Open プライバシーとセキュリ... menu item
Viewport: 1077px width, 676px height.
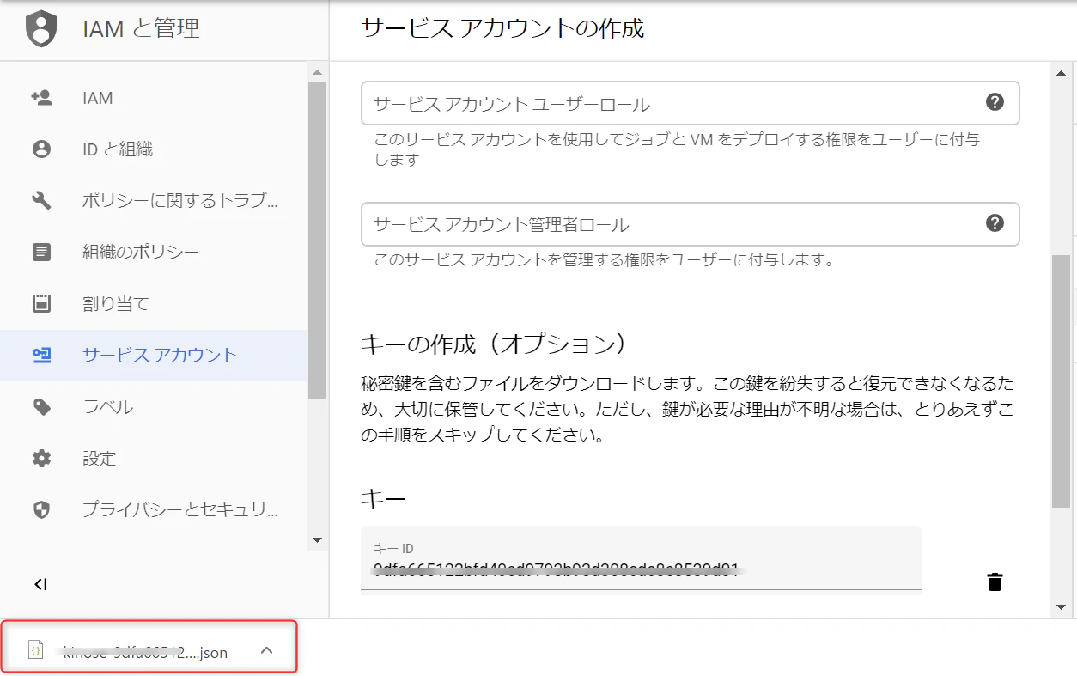coord(153,510)
